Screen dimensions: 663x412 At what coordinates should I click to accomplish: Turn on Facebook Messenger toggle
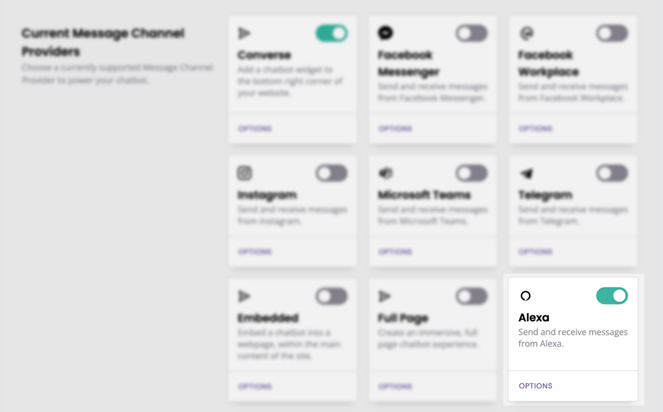(x=471, y=34)
